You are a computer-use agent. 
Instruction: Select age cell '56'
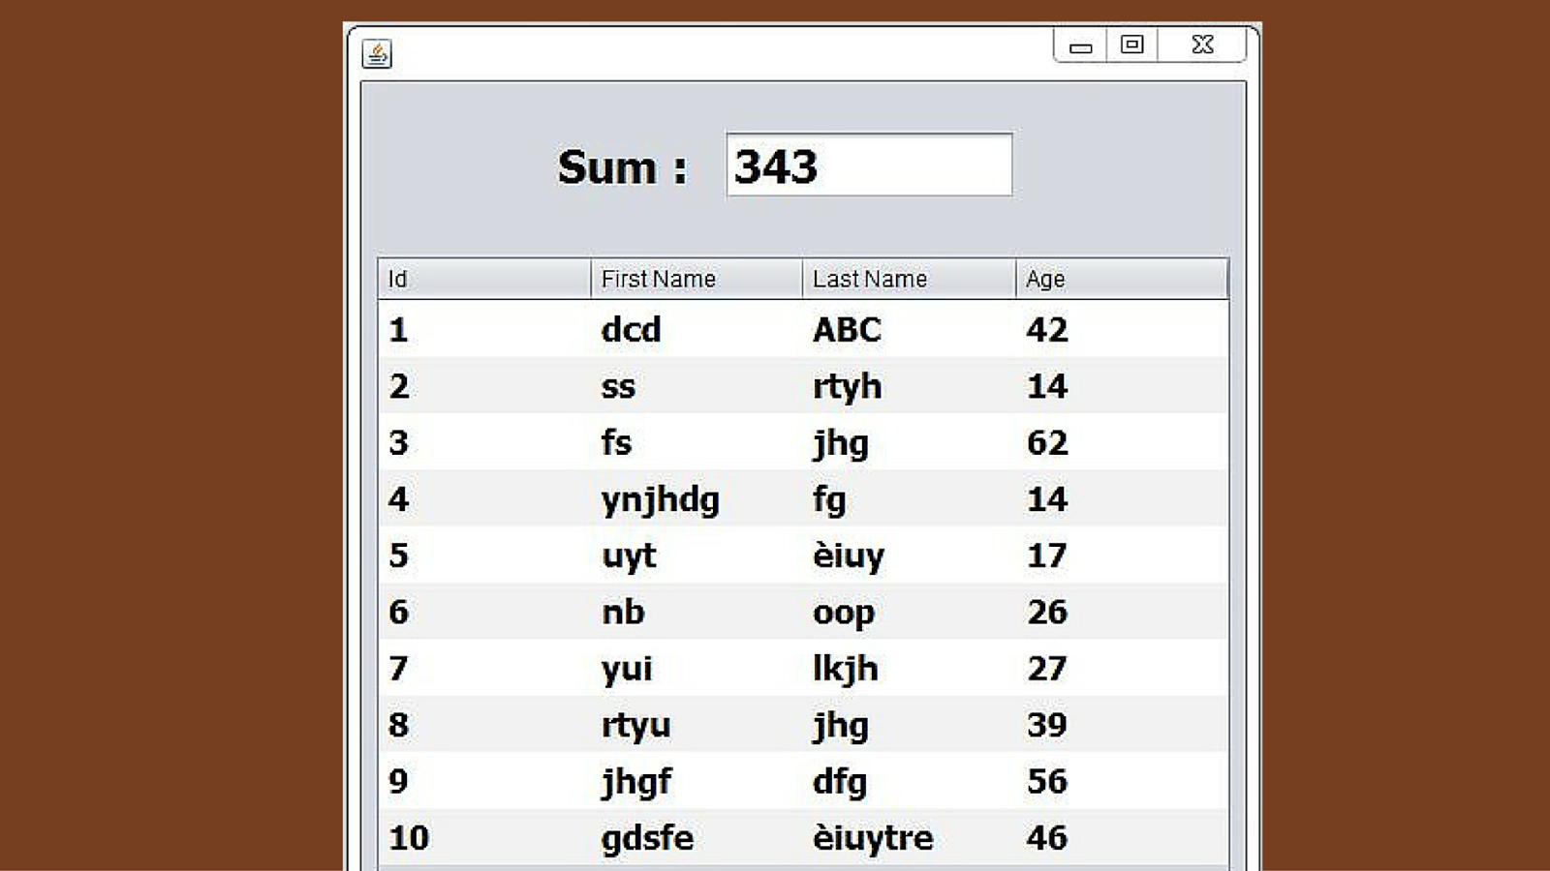tap(1121, 781)
